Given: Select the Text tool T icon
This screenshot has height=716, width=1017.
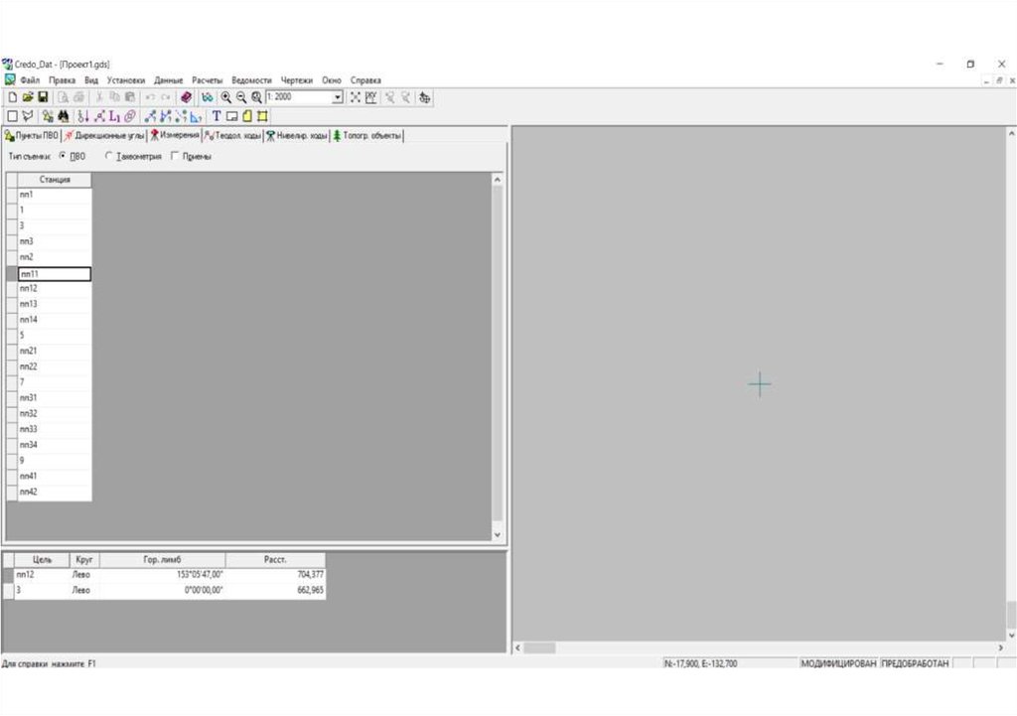Looking at the screenshot, I should click(217, 116).
